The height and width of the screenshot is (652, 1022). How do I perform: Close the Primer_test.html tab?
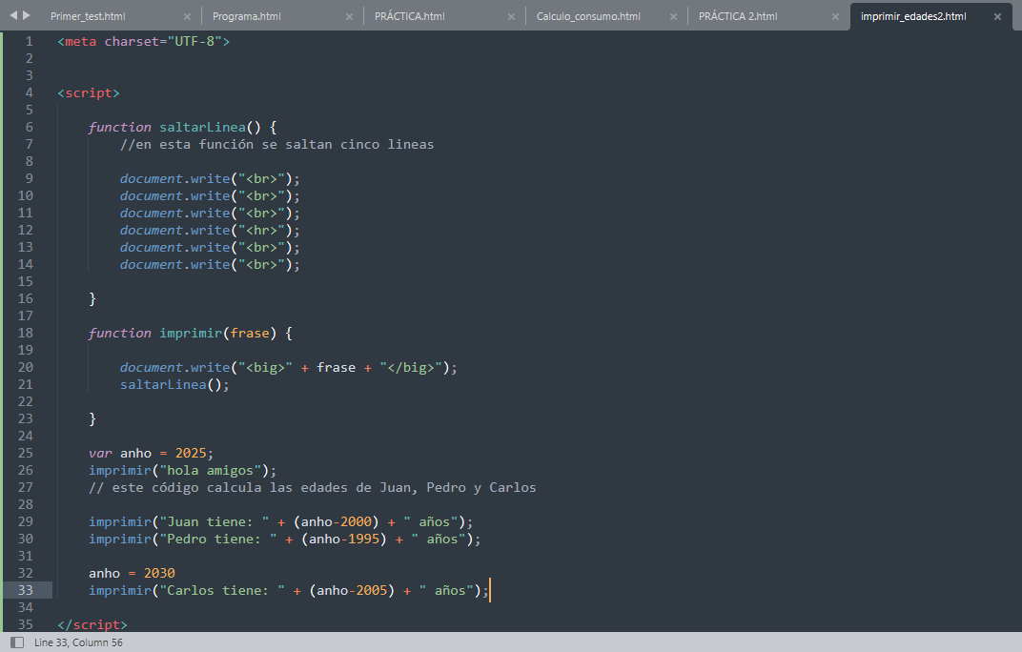(x=187, y=17)
